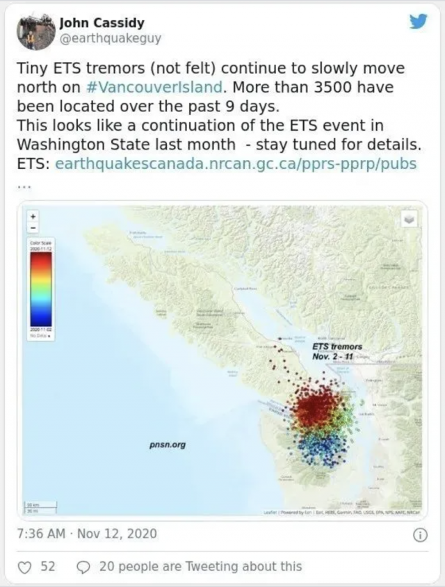This screenshot has width=445, height=587.
Task: Click the speech bubble reply icon
Action: tap(82, 568)
